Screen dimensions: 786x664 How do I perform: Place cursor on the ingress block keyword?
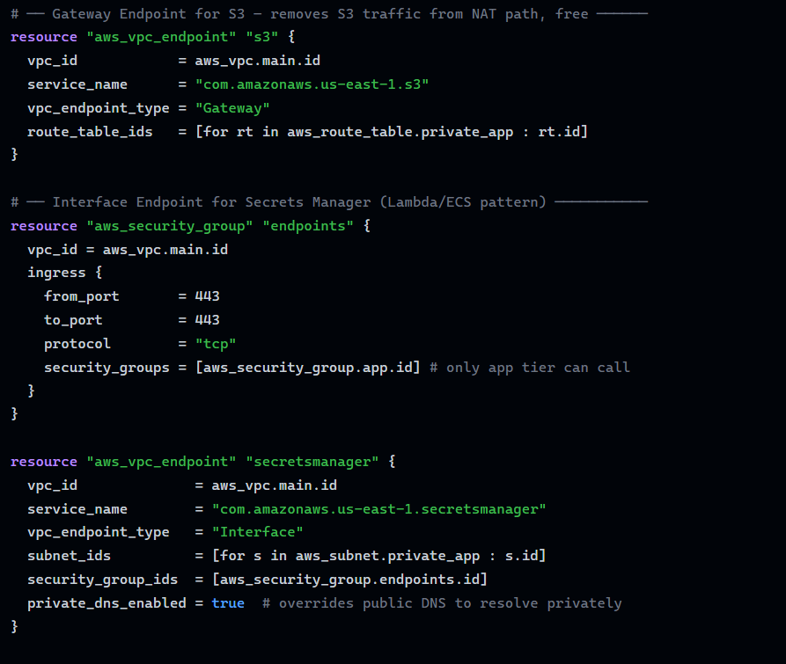pos(56,273)
